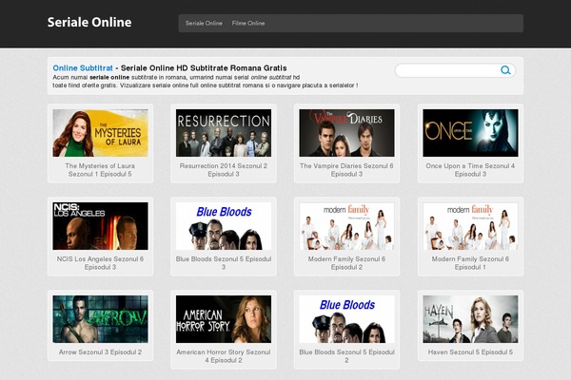This screenshot has width=571, height=380.
Task: Click Resurrection 2014 Sezonul 2 Episodul 3 title
Action: coord(224,170)
